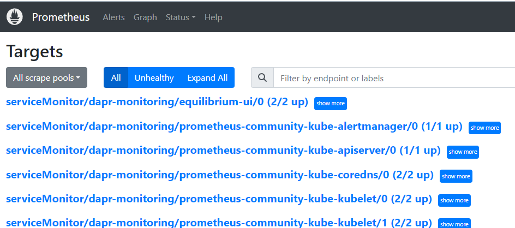Screen dimensions: 515x228
Task: Open the prometheus-community-kube-coredns/0 pool link
Action: 220,175
